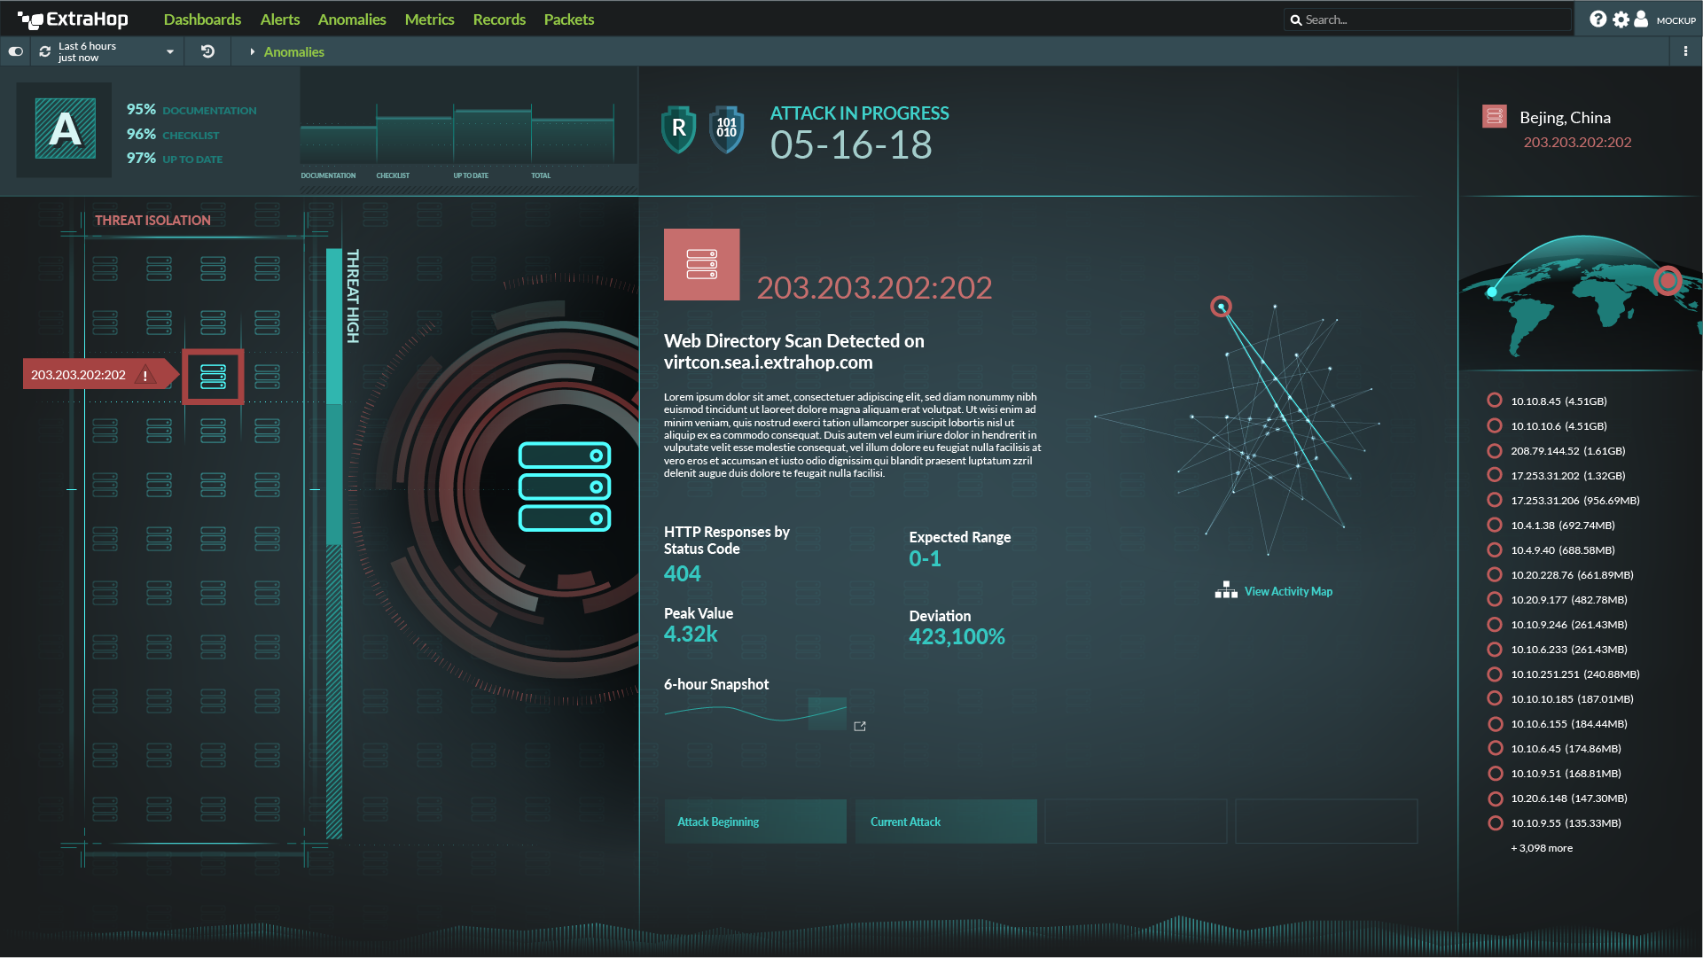Click the A grade badge
The image size is (1703, 958).
point(65,129)
